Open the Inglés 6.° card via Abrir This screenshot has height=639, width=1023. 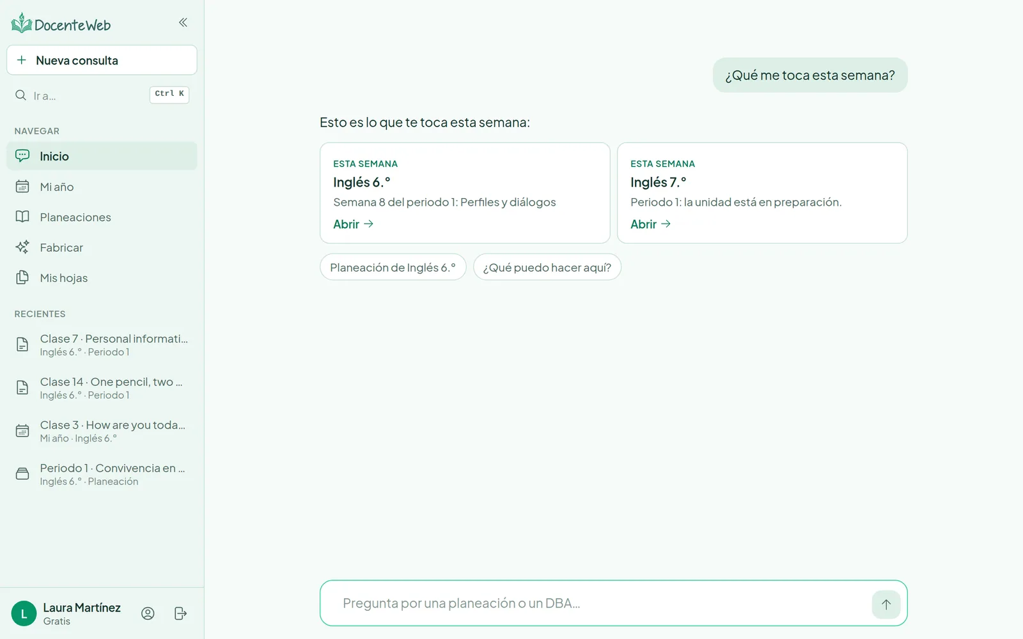(x=353, y=224)
